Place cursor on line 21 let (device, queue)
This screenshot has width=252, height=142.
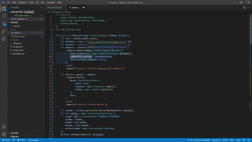click(x=78, y=75)
